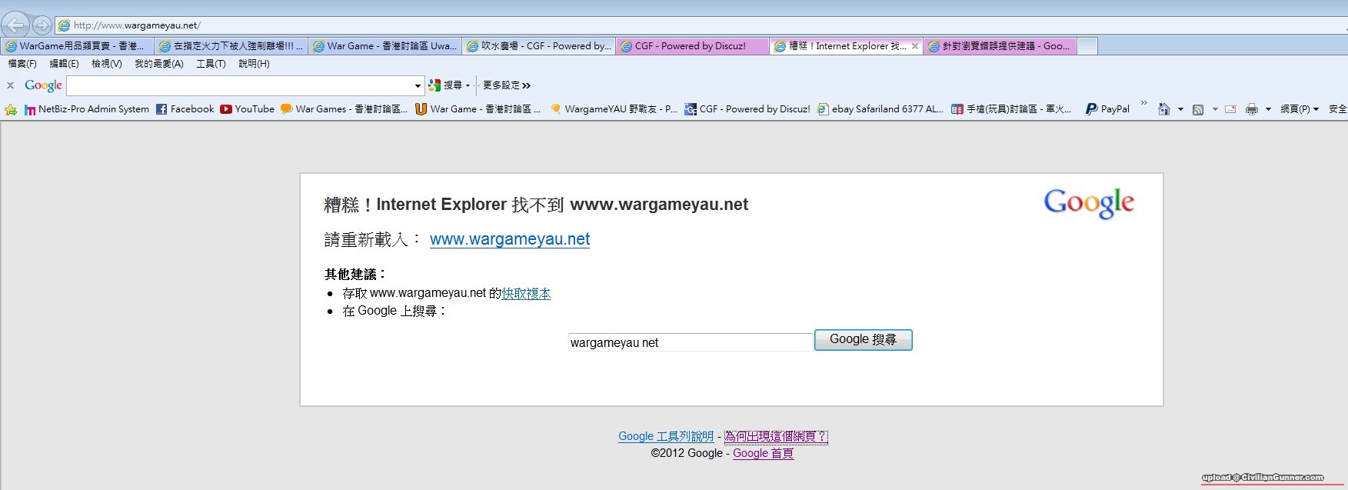Expand the Google toolbar search box dropdown
The image size is (1348, 490).
(418, 85)
